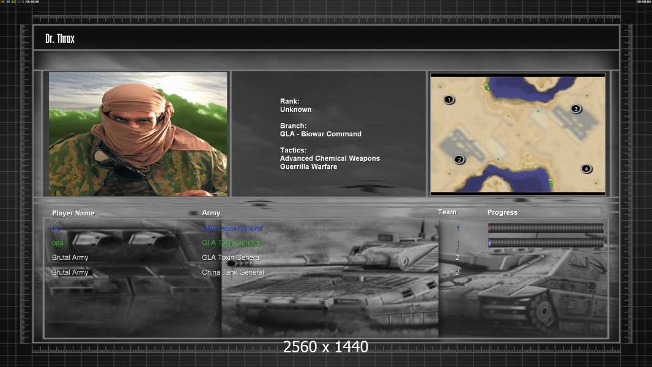The height and width of the screenshot is (367, 652).
Task: Click the Unknown rank value
Action: coord(295,109)
